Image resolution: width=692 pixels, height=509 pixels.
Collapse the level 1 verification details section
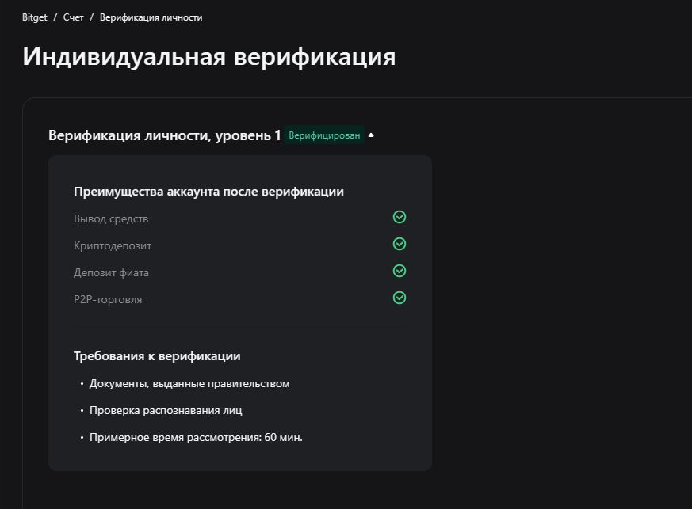click(x=371, y=135)
